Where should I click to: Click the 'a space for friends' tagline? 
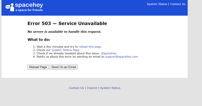click(x=29, y=10)
